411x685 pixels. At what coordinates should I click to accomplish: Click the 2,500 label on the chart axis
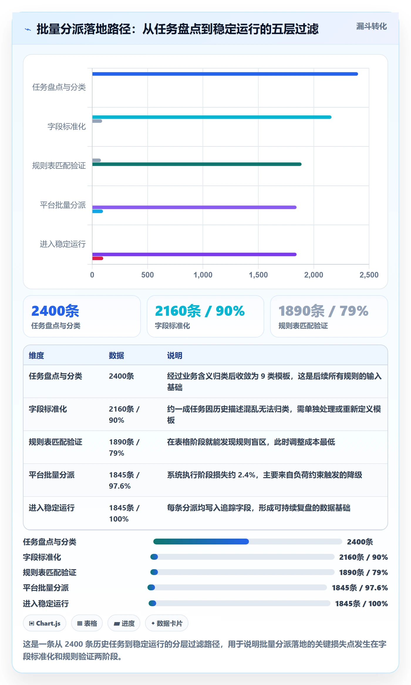[x=369, y=275]
